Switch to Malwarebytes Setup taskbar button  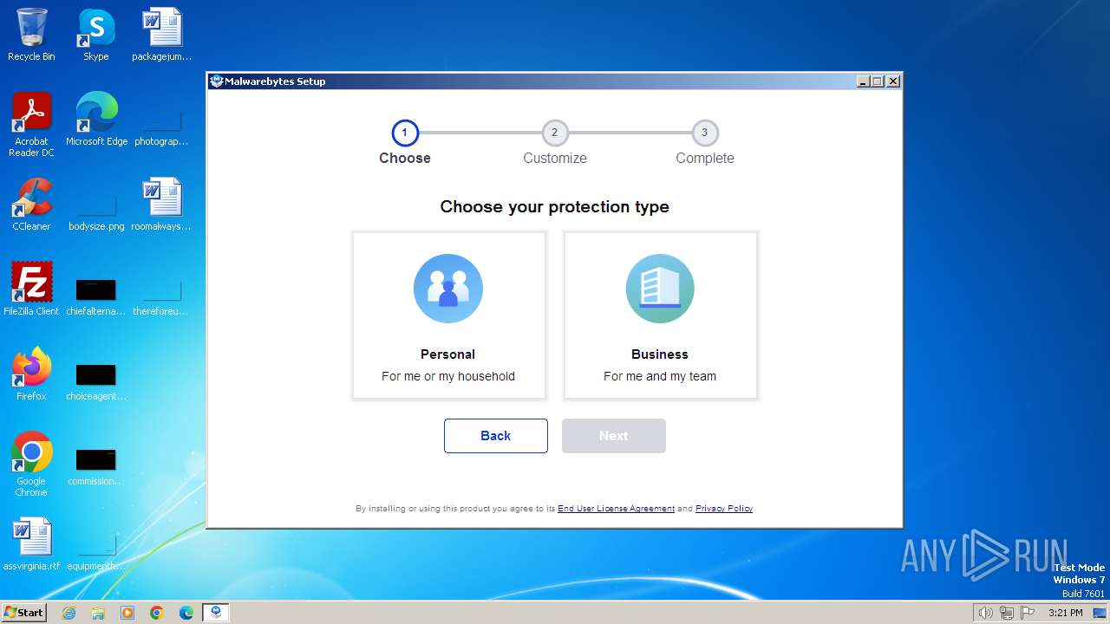pyautogui.click(x=216, y=613)
